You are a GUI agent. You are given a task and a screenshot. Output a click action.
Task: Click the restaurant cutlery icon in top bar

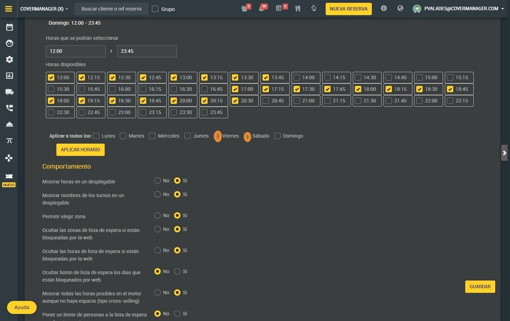298,8
